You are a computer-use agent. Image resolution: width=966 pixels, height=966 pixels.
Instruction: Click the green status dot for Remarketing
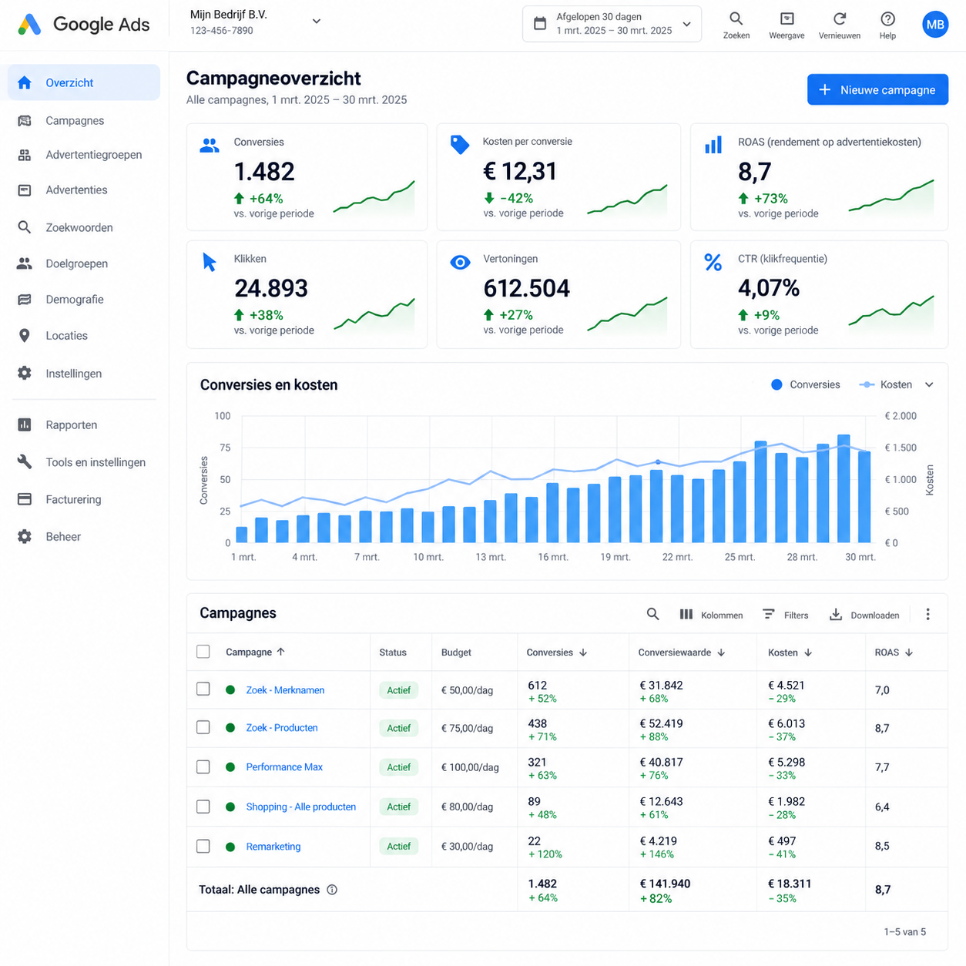pyautogui.click(x=230, y=847)
